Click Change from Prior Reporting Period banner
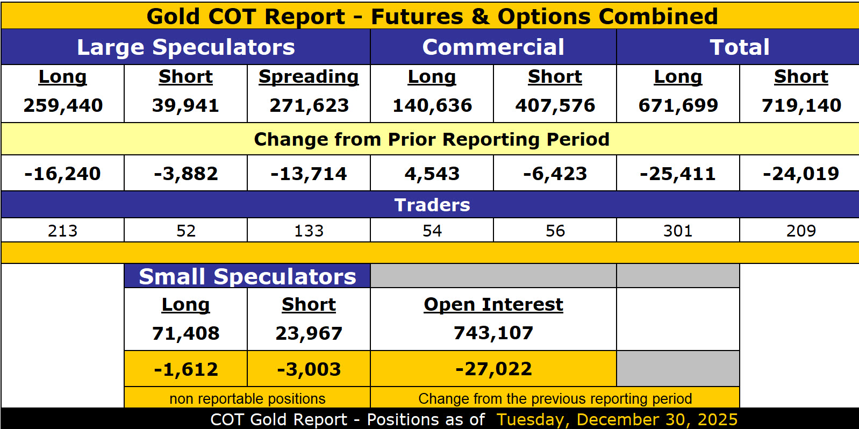 click(432, 139)
